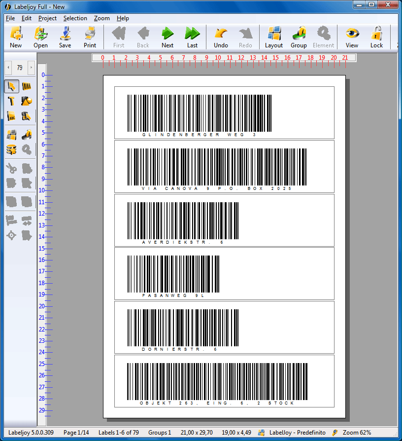
Task: Click the zoom magnifier icon in status bar
Action: pyautogui.click(x=335, y=433)
